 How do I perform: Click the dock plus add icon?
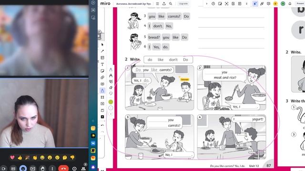tap(93, 121)
